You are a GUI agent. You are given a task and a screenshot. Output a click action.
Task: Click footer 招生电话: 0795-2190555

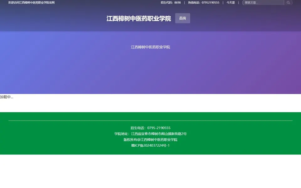pyautogui.click(x=150, y=128)
